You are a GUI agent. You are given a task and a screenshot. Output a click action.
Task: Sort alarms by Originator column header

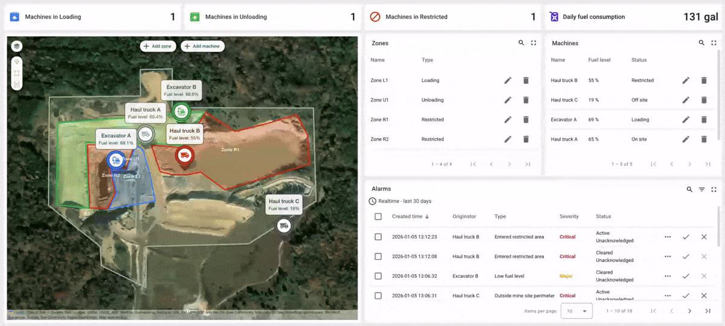465,216
